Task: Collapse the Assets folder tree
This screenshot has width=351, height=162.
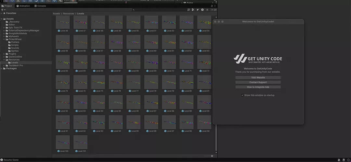Action: click(2, 19)
